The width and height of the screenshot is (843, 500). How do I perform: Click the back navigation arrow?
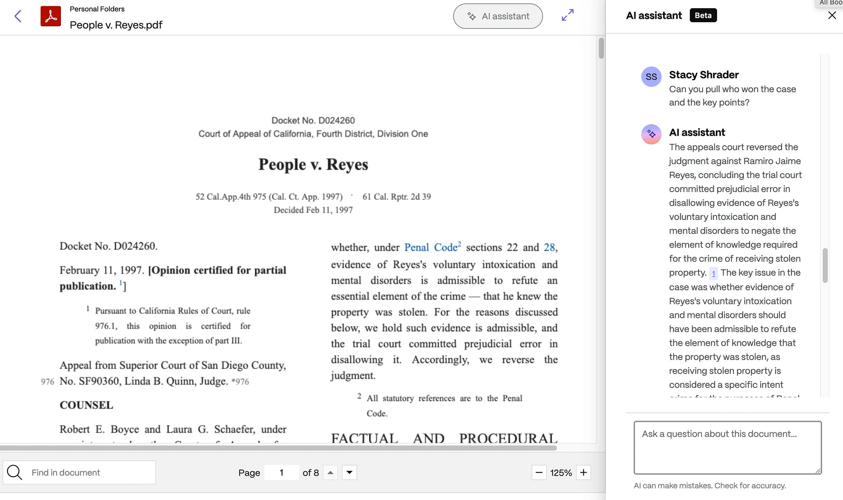click(x=17, y=16)
